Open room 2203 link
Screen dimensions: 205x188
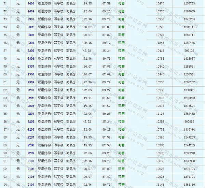point(31,106)
